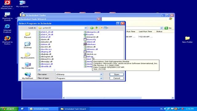Click Go button in Scheduled Tasks window
Image resolution: width=197 pixels, height=111 pixels.
(x=168, y=28)
